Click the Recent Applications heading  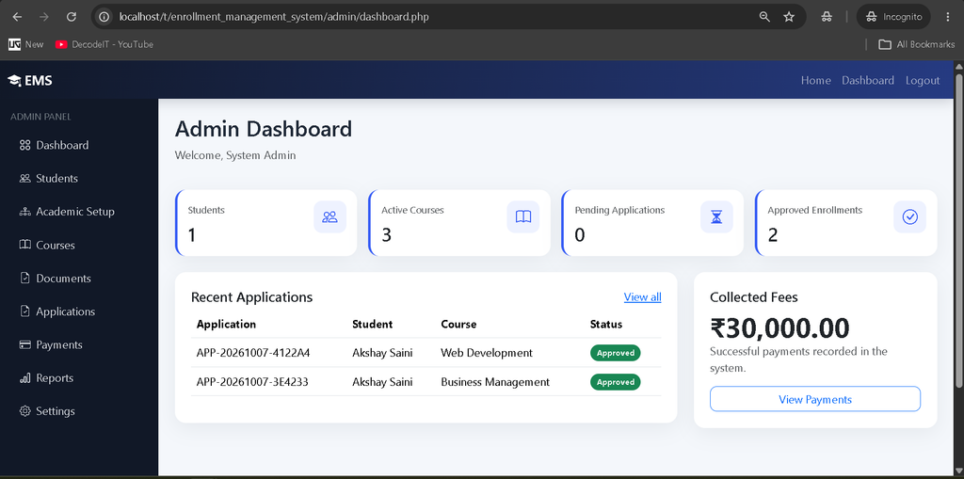[x=252, y=297]
